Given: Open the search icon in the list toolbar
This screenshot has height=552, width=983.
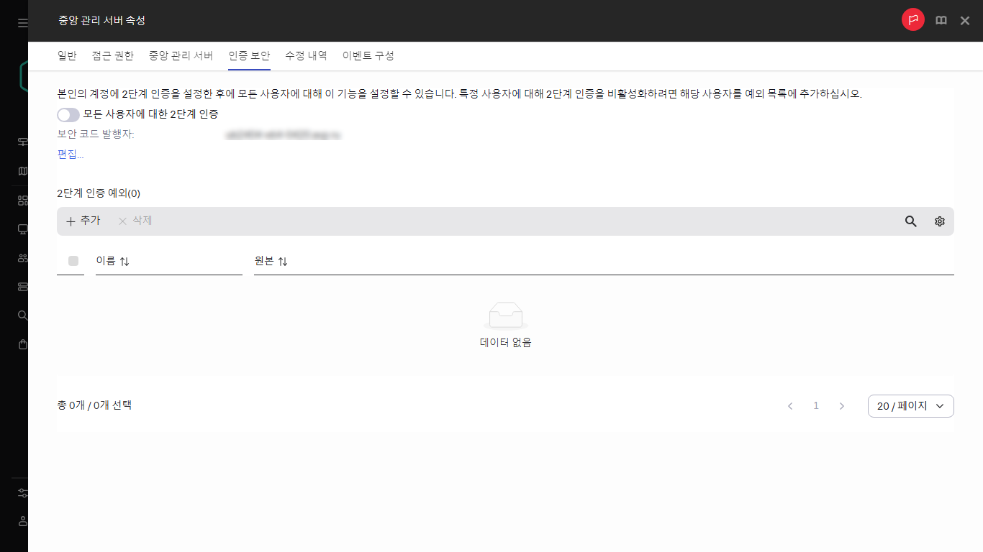Looking at the screenshot, I should point(910,221).
